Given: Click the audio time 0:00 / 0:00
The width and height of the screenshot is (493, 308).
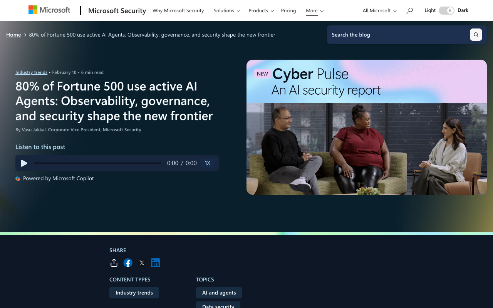Looking at the screenshot, I should 182,163.
